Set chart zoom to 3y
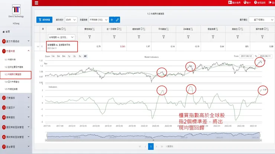The width and height of the screenshot is (275, 154). pyautogui.click(x=80, y=56)
